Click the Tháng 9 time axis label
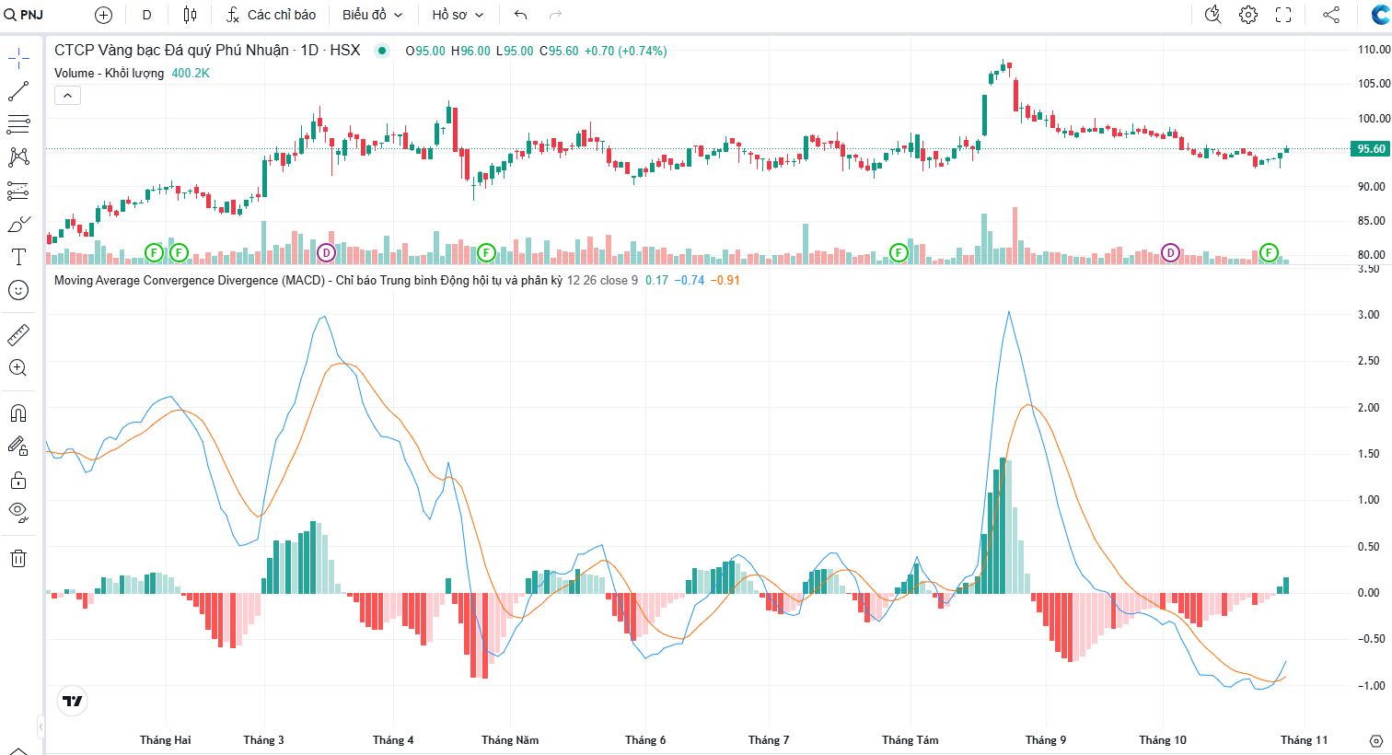Image resolution: width=1392 pixels, height=755 pixels. click(1046, 740)
